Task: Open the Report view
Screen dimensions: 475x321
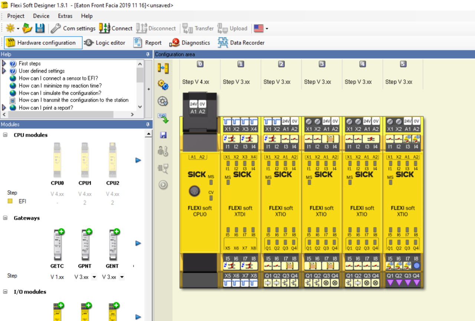Action: (x=147, y=43)
